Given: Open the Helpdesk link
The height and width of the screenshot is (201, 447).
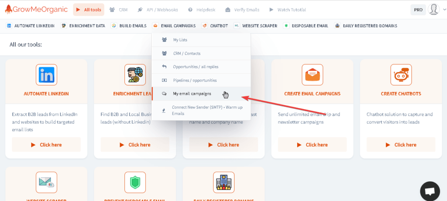Looking at the screenshot, I should [202, 10].
